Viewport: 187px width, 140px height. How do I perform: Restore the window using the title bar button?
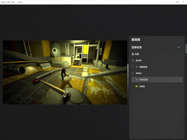click(x=177, y=2)
